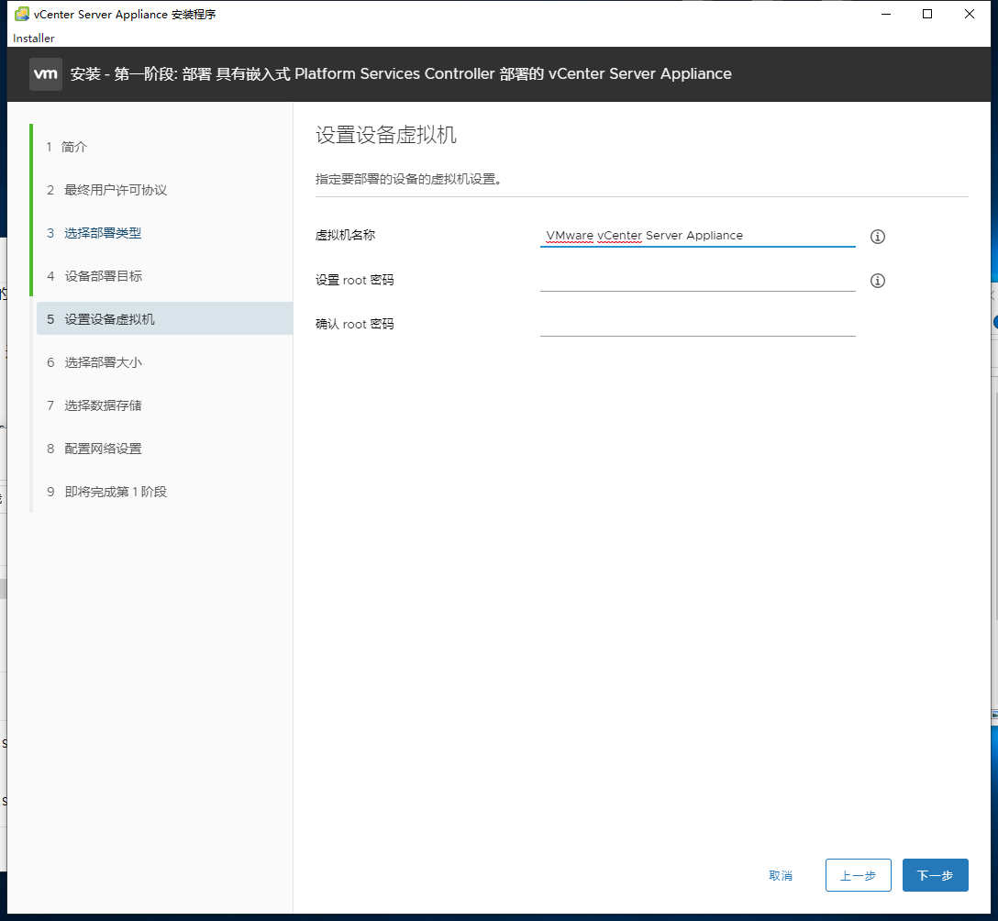This screenshot has width=998, height=921.
Task: Click the 安装 - 第一阶段 header title text
Action: 401,73
